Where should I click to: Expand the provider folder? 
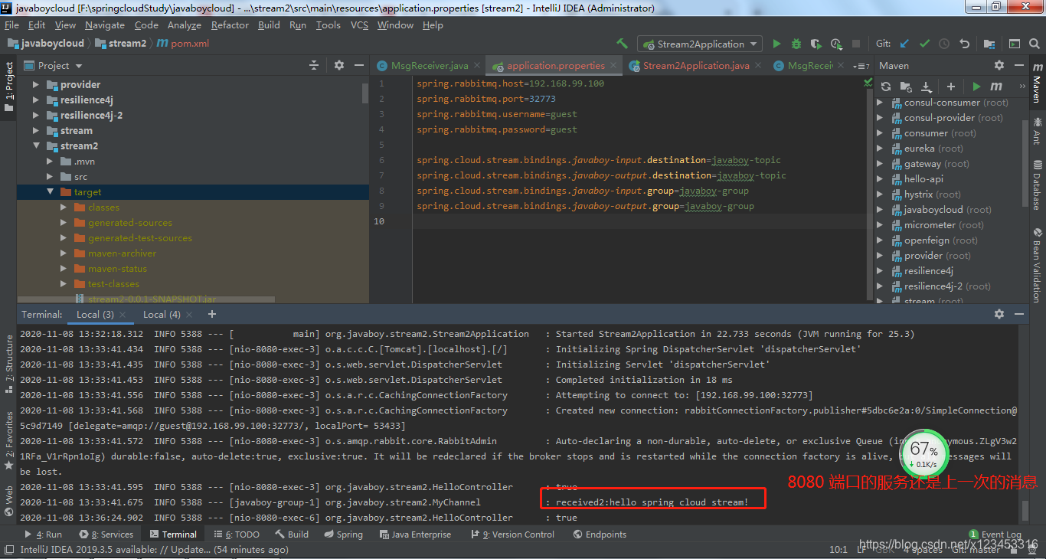pyautogui.click(x=35, y=85)
